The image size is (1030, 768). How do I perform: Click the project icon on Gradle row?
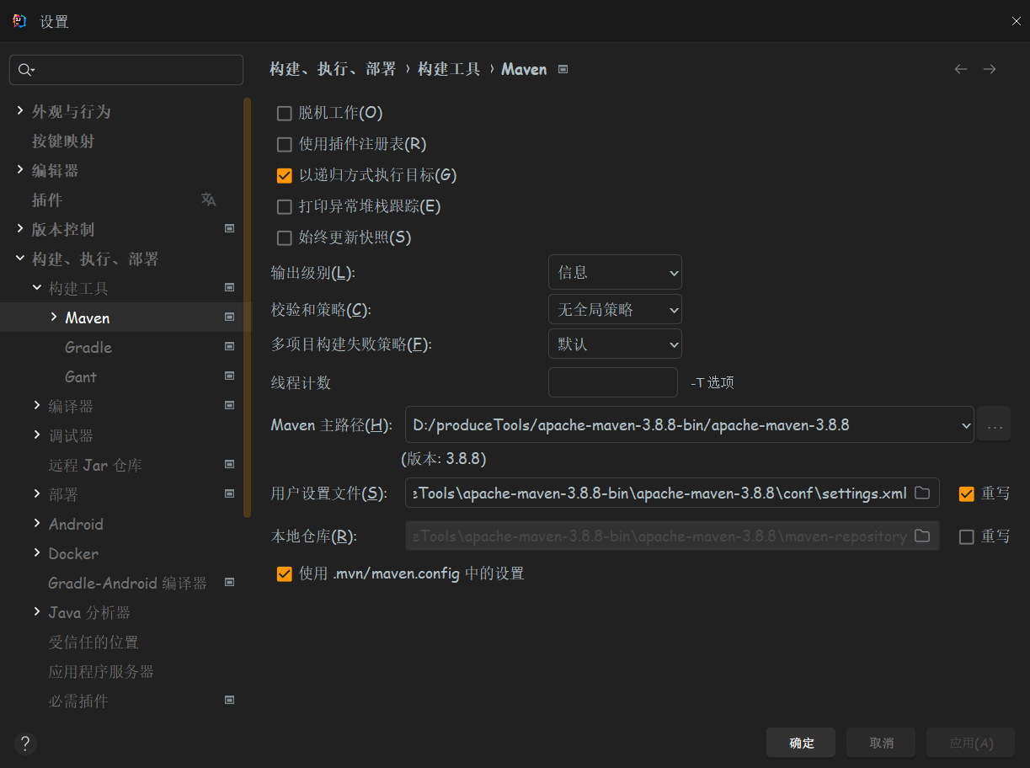pyautogui.click(x=229, y=346)
